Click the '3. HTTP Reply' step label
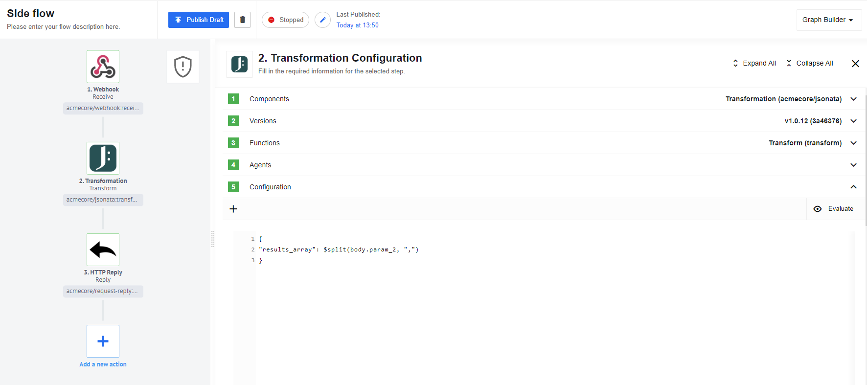Screen dimensions: 867x385 103,272
